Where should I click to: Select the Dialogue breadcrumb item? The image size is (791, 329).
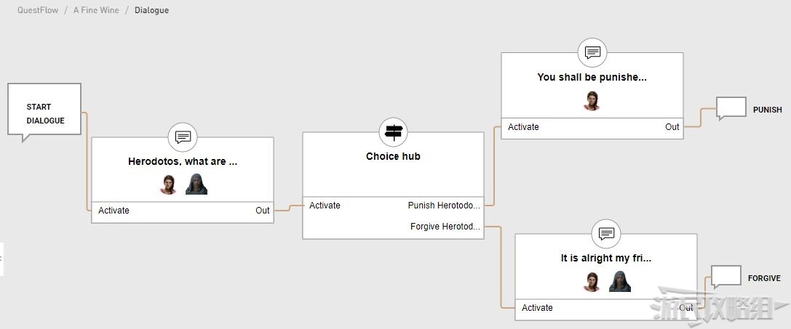pos(152,10)
